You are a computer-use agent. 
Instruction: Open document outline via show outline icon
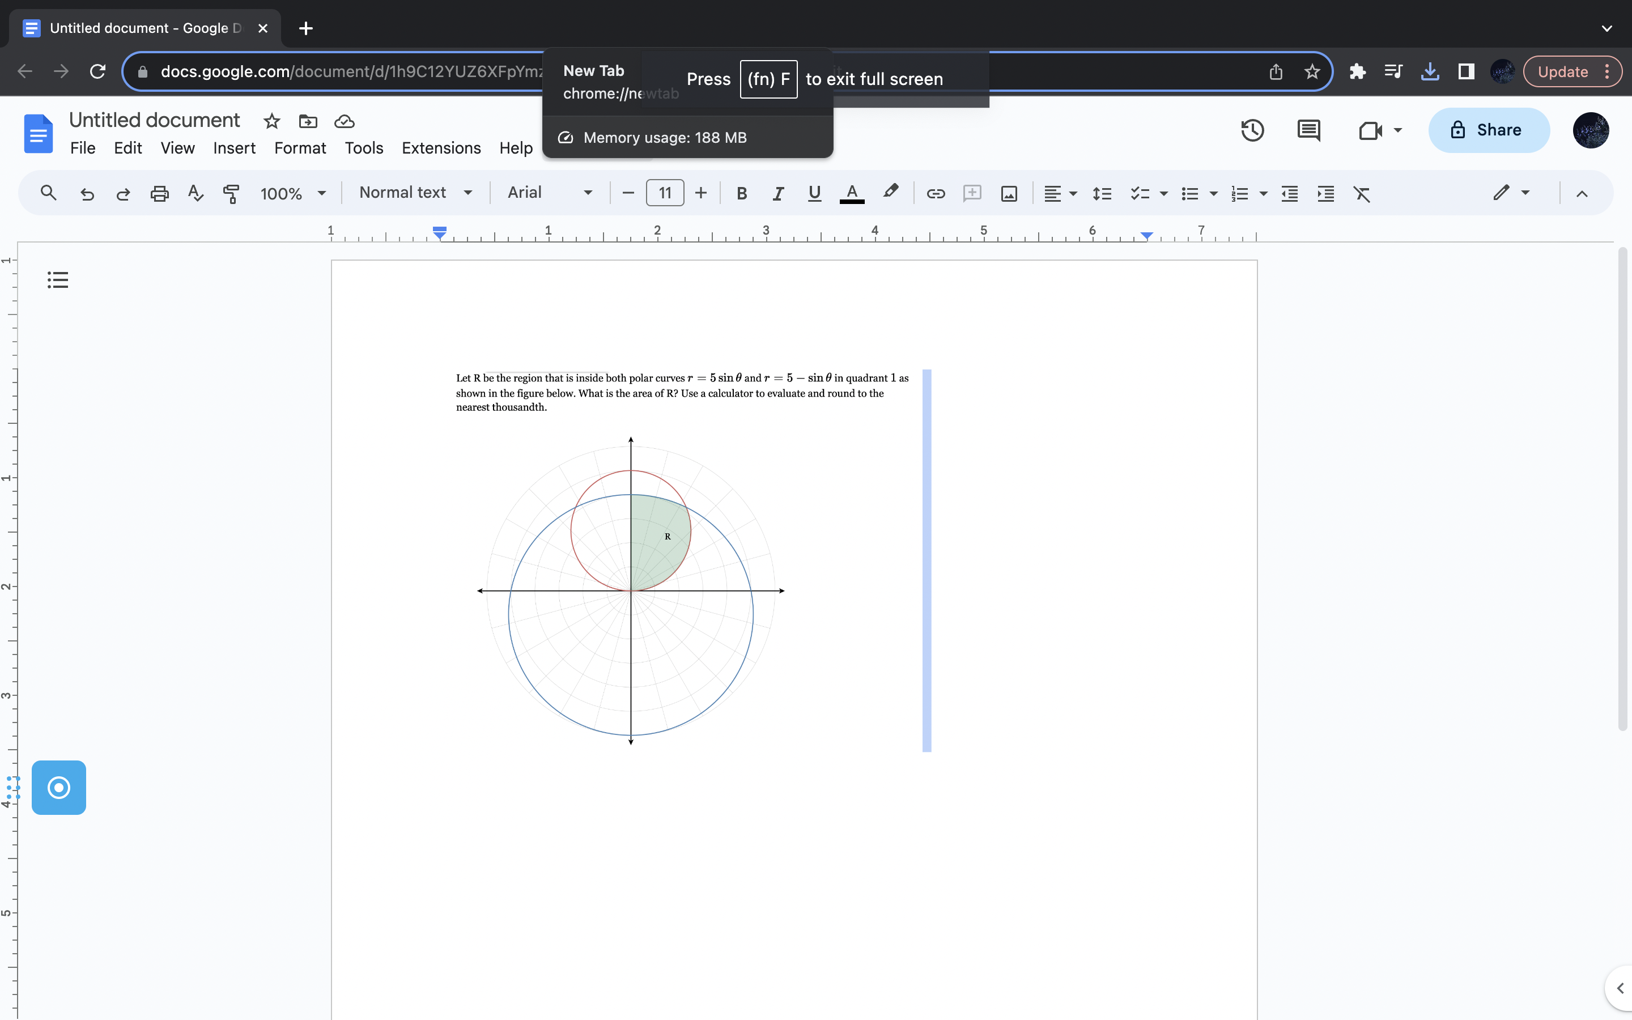[57, 279]
